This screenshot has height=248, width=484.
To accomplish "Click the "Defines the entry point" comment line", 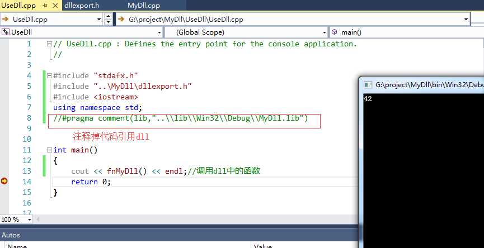I will coord(205,44).
